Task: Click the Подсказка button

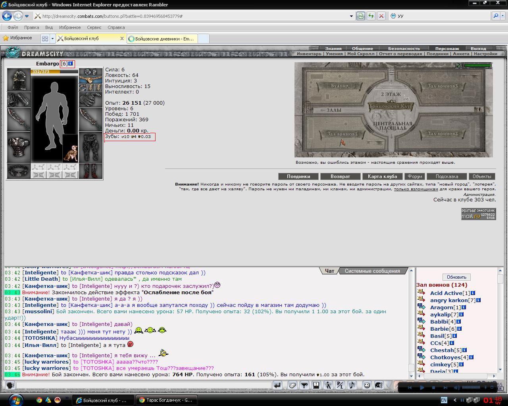Action: (x=447, y=176)
